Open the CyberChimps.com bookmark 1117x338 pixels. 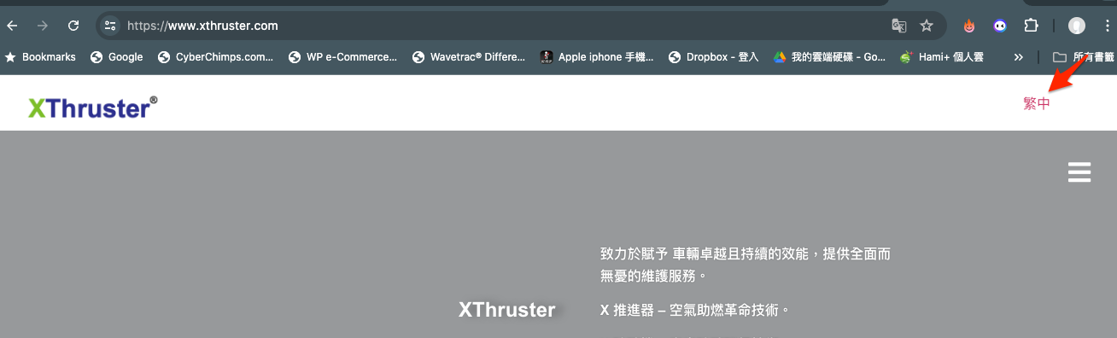point(215,57)
